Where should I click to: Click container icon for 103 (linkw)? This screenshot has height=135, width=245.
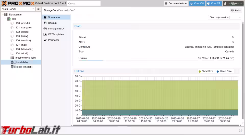(12, 36)
